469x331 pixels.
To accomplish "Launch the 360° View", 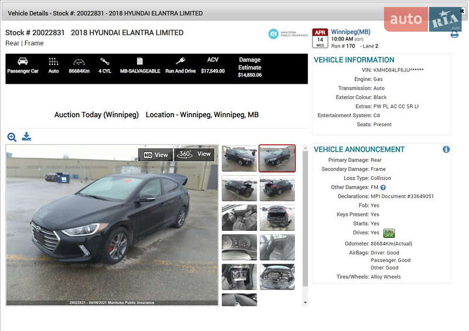I will coord(195,154).
